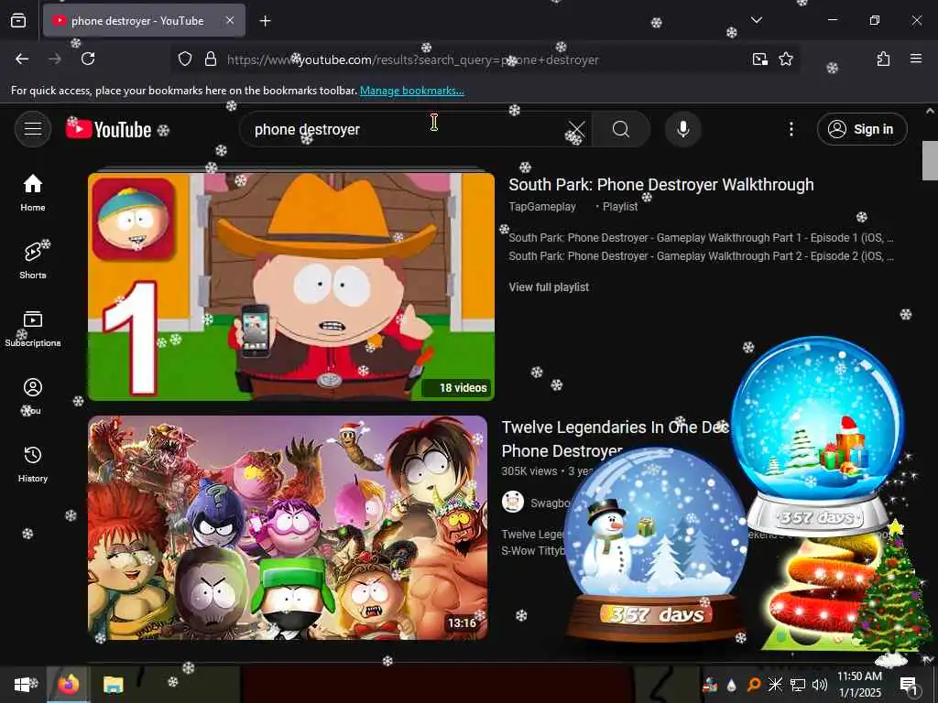Open the Windows Start menu
Image resolution: width=938 pixels, height=703 pixels.
(22, 685)
